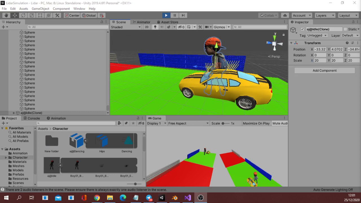
Task: Click the Pause button
Action: coord(175,16)
